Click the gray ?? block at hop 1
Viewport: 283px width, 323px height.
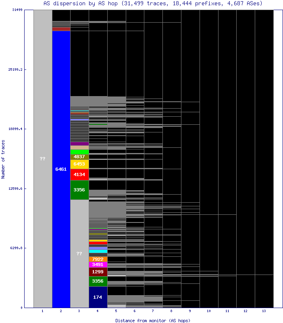pos(43,159)
